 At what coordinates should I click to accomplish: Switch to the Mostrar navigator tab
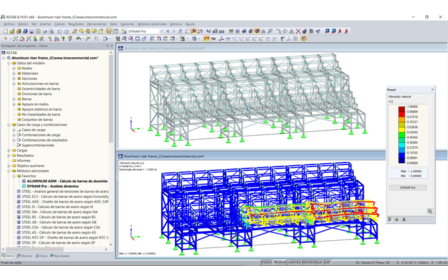(x=25, y=256)
